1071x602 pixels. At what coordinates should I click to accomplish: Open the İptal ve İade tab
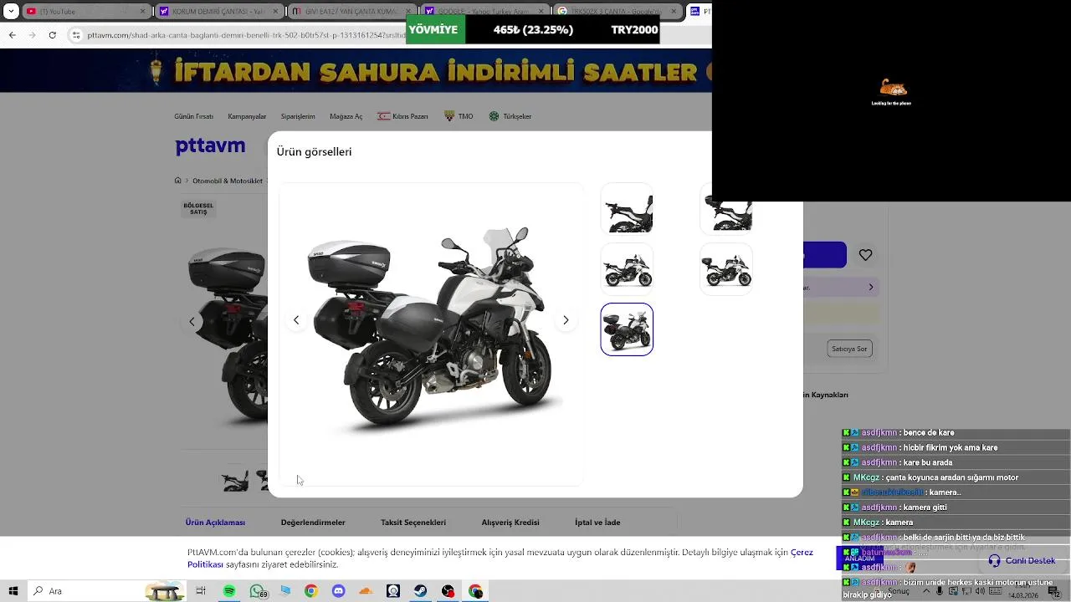pos(597,523)
